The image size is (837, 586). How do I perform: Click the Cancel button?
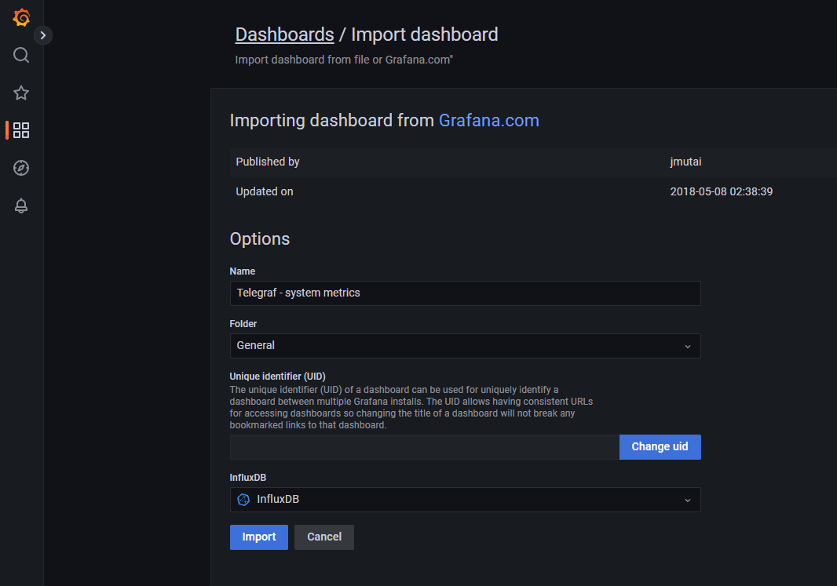pyautogui.click(x=324, y=537)
